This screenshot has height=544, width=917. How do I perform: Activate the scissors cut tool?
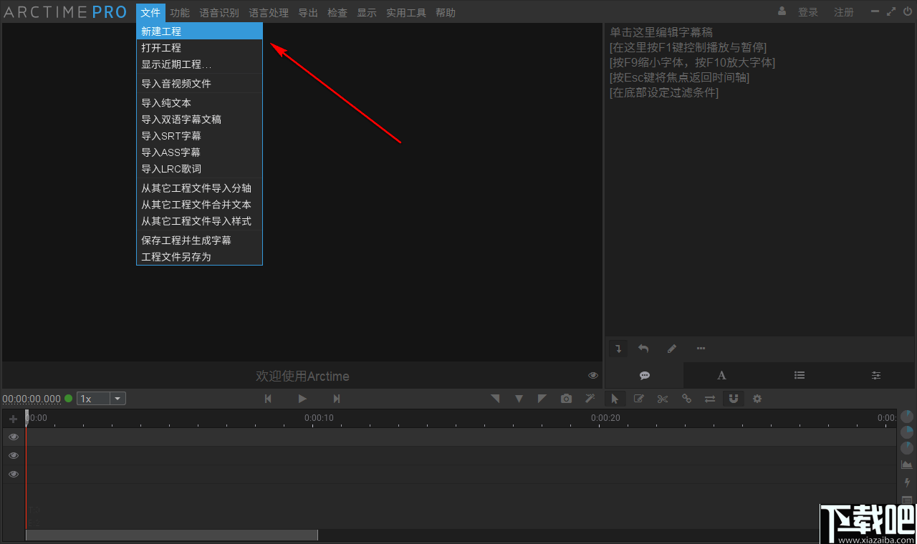pos(663,399)
